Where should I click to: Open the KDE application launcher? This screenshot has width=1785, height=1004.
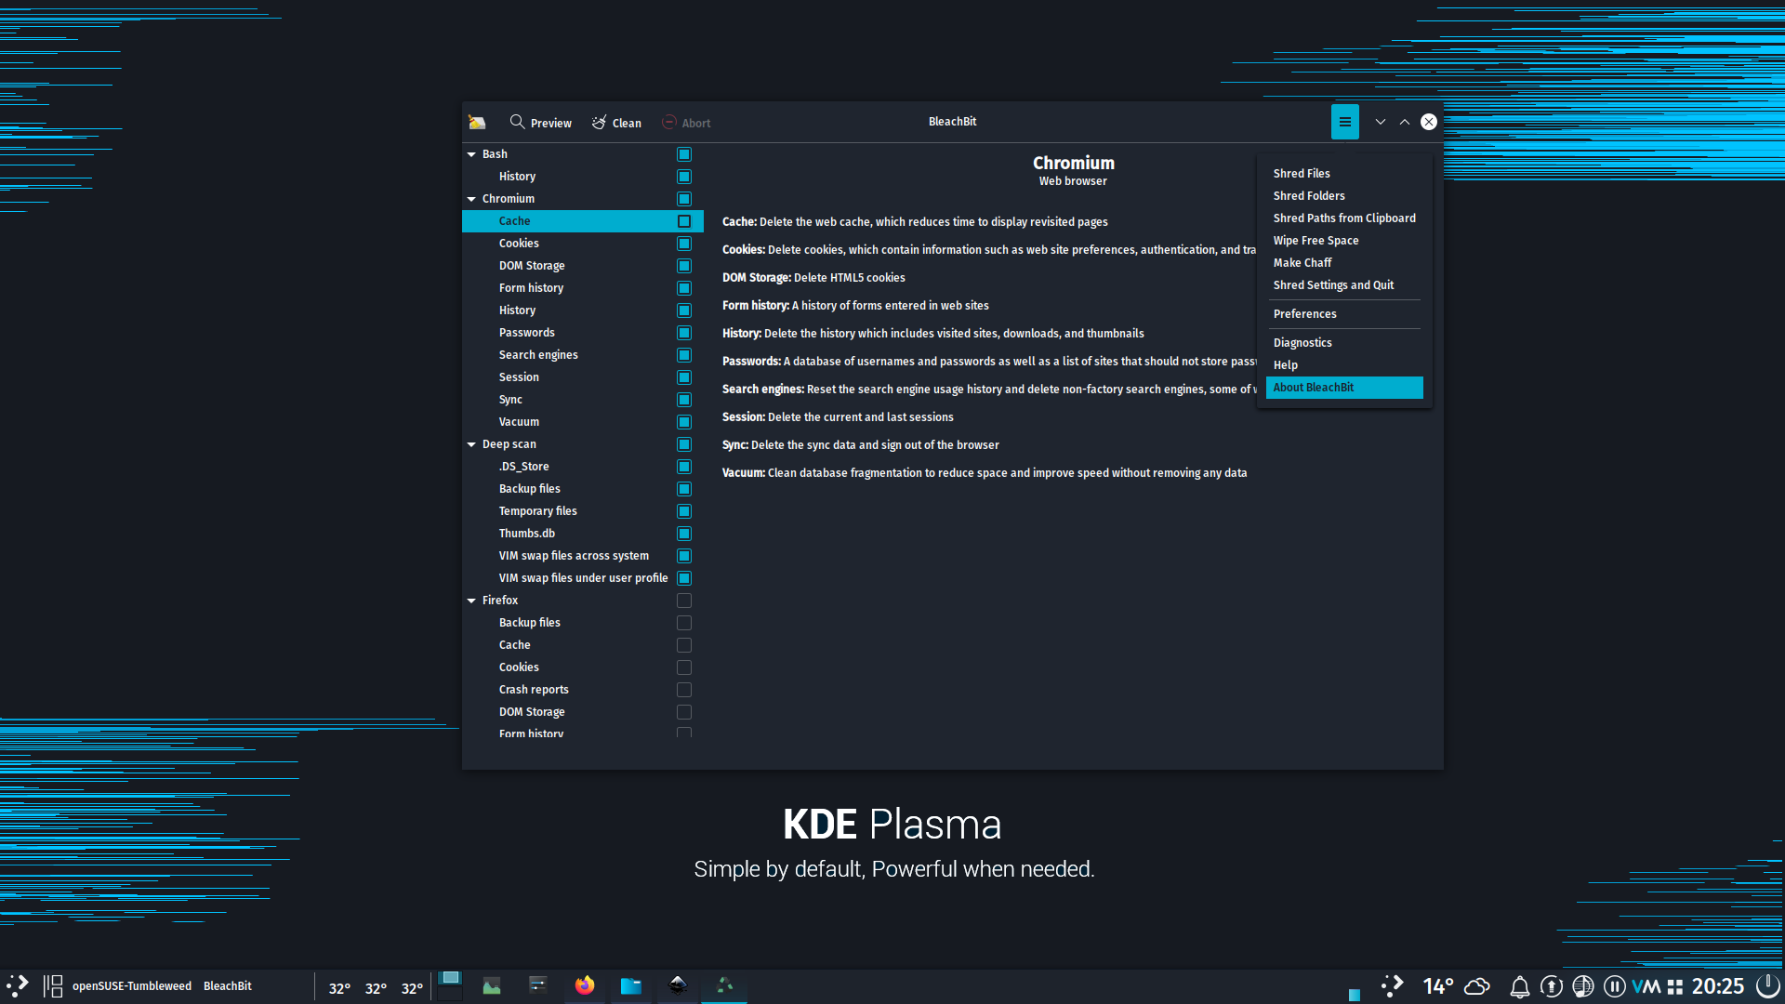point(18,986)
